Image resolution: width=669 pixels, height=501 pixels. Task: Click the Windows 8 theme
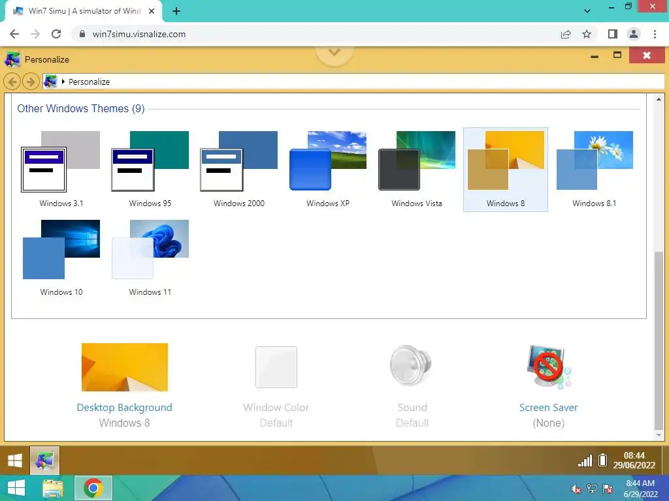tap(506, 170)
